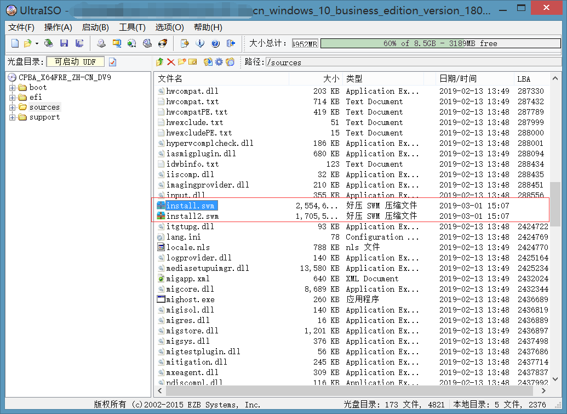Select the boot folder in tree
567x414 pixels.
pos(38,87)
